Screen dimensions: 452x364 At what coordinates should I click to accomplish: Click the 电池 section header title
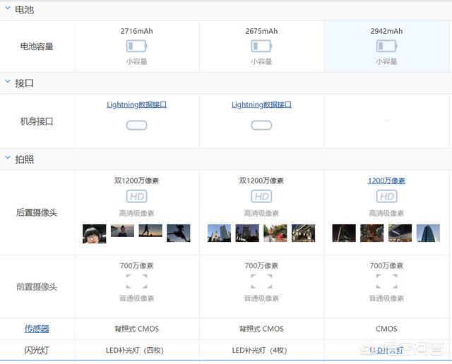(x=24, y=9)
